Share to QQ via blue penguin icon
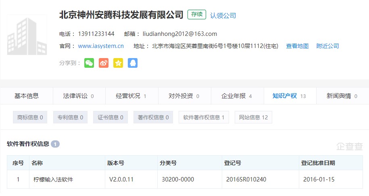This screenshot has width=369, height=196. [x=133, y=63]
